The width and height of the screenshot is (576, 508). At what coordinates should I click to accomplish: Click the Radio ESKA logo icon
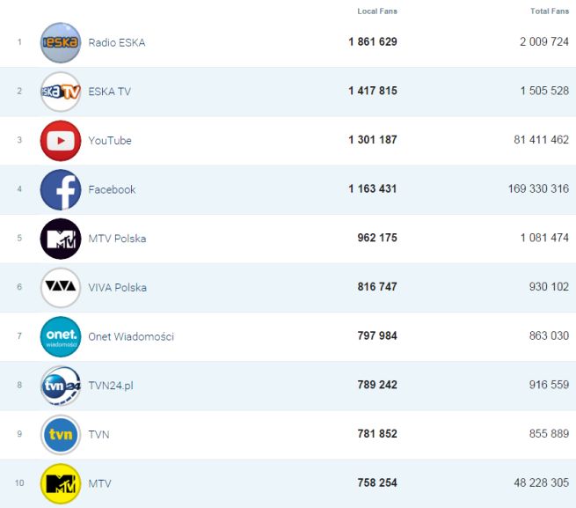(x=60, y=42)
